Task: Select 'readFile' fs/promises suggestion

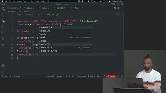Action: 65,48
